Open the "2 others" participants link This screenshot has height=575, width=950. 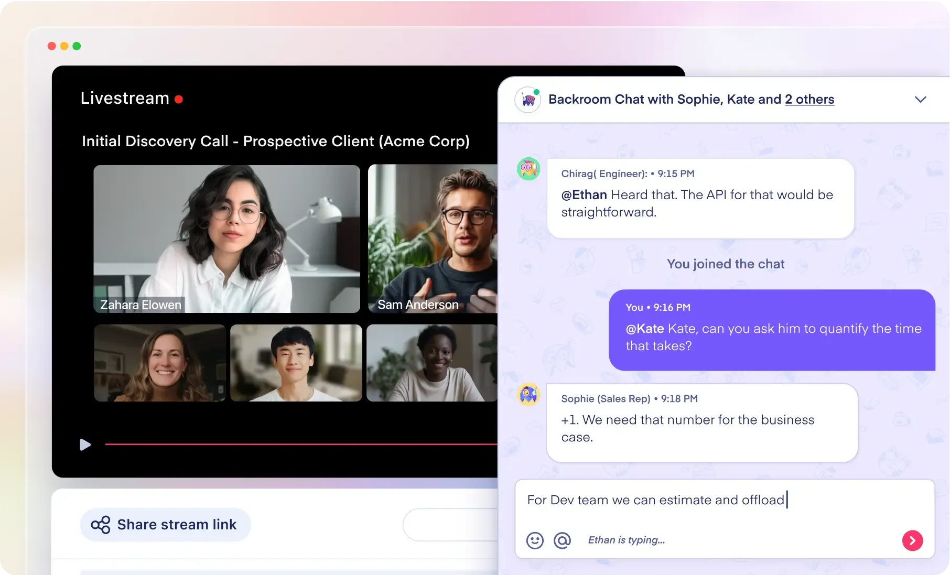pos(809,100)
